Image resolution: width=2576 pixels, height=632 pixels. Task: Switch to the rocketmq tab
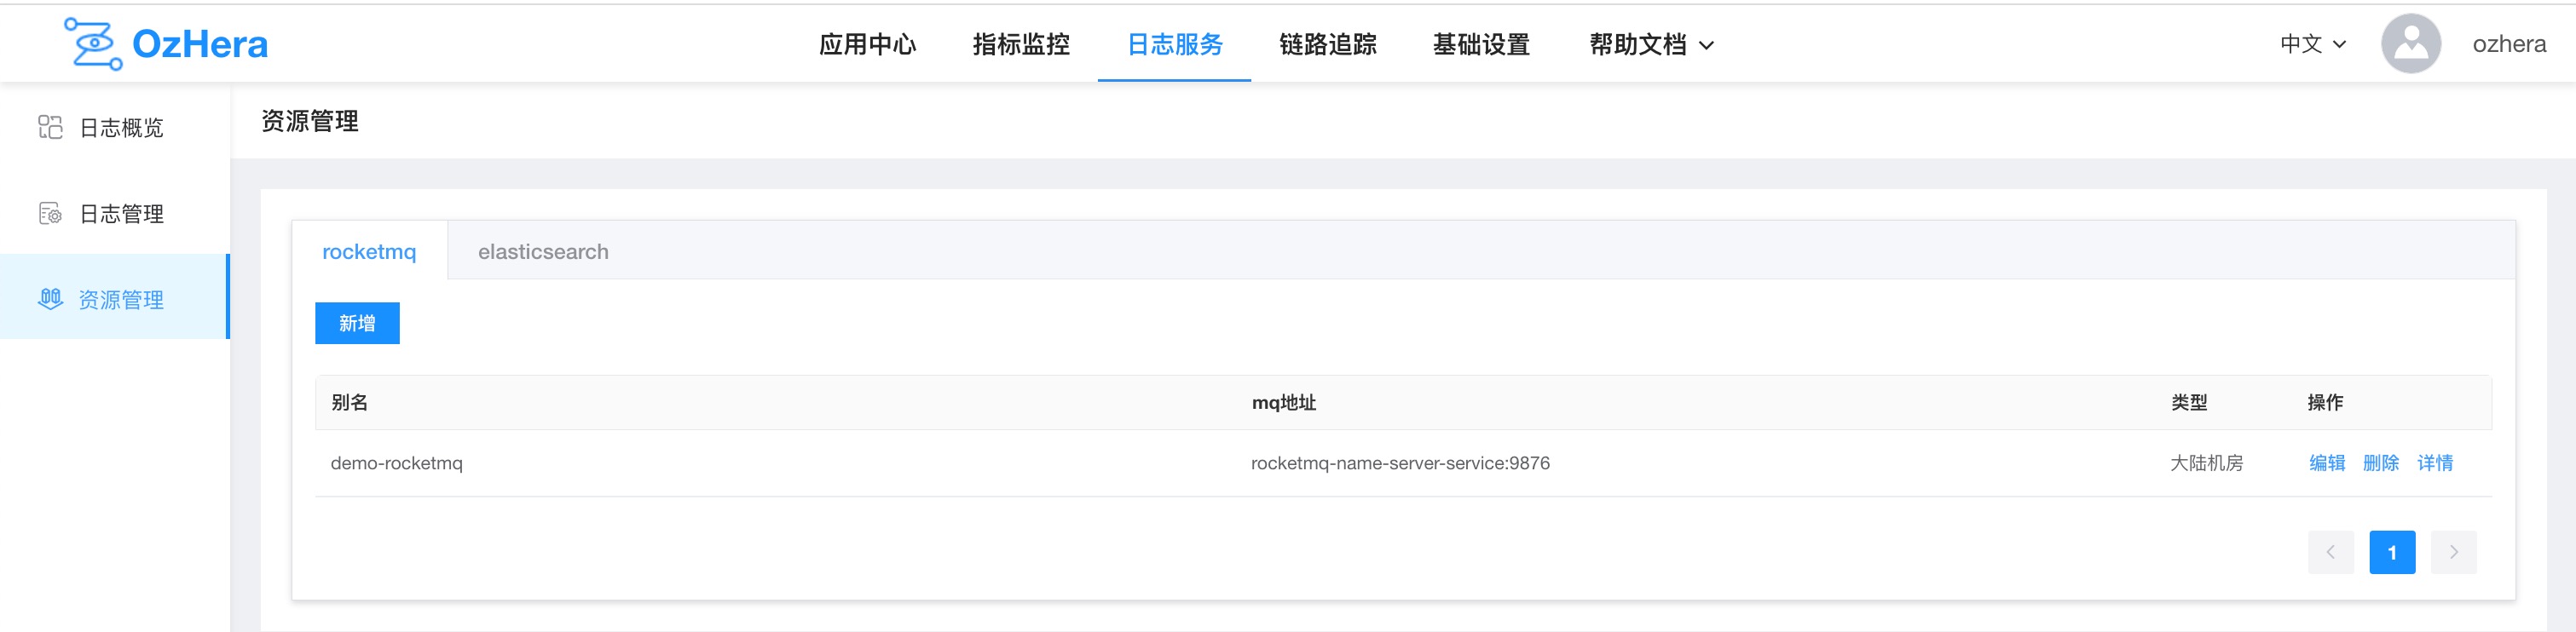(x=369, y=251)
